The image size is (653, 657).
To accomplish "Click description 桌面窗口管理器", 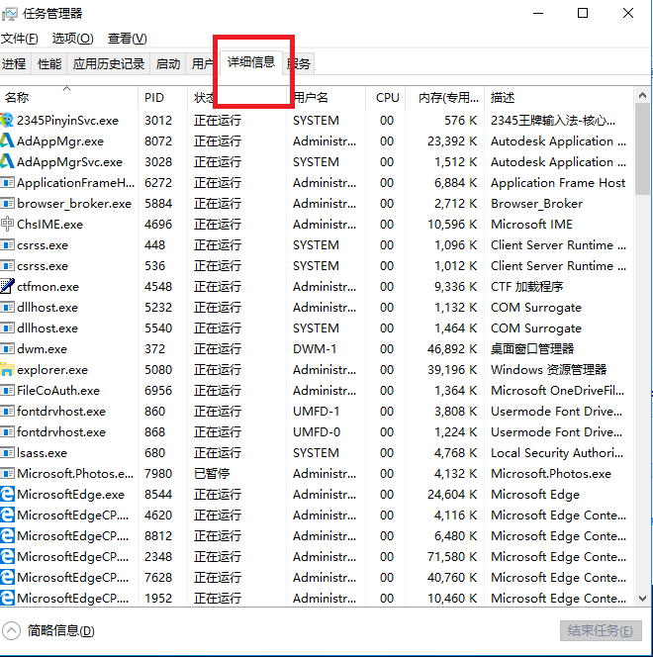I will pos(532,349).
